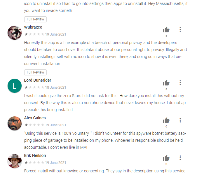Open more options for Wubraxco's review

(180, 29)
